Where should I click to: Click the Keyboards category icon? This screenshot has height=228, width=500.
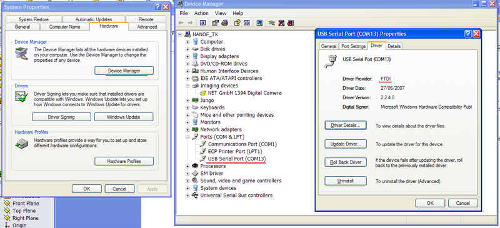coord(195,107)
